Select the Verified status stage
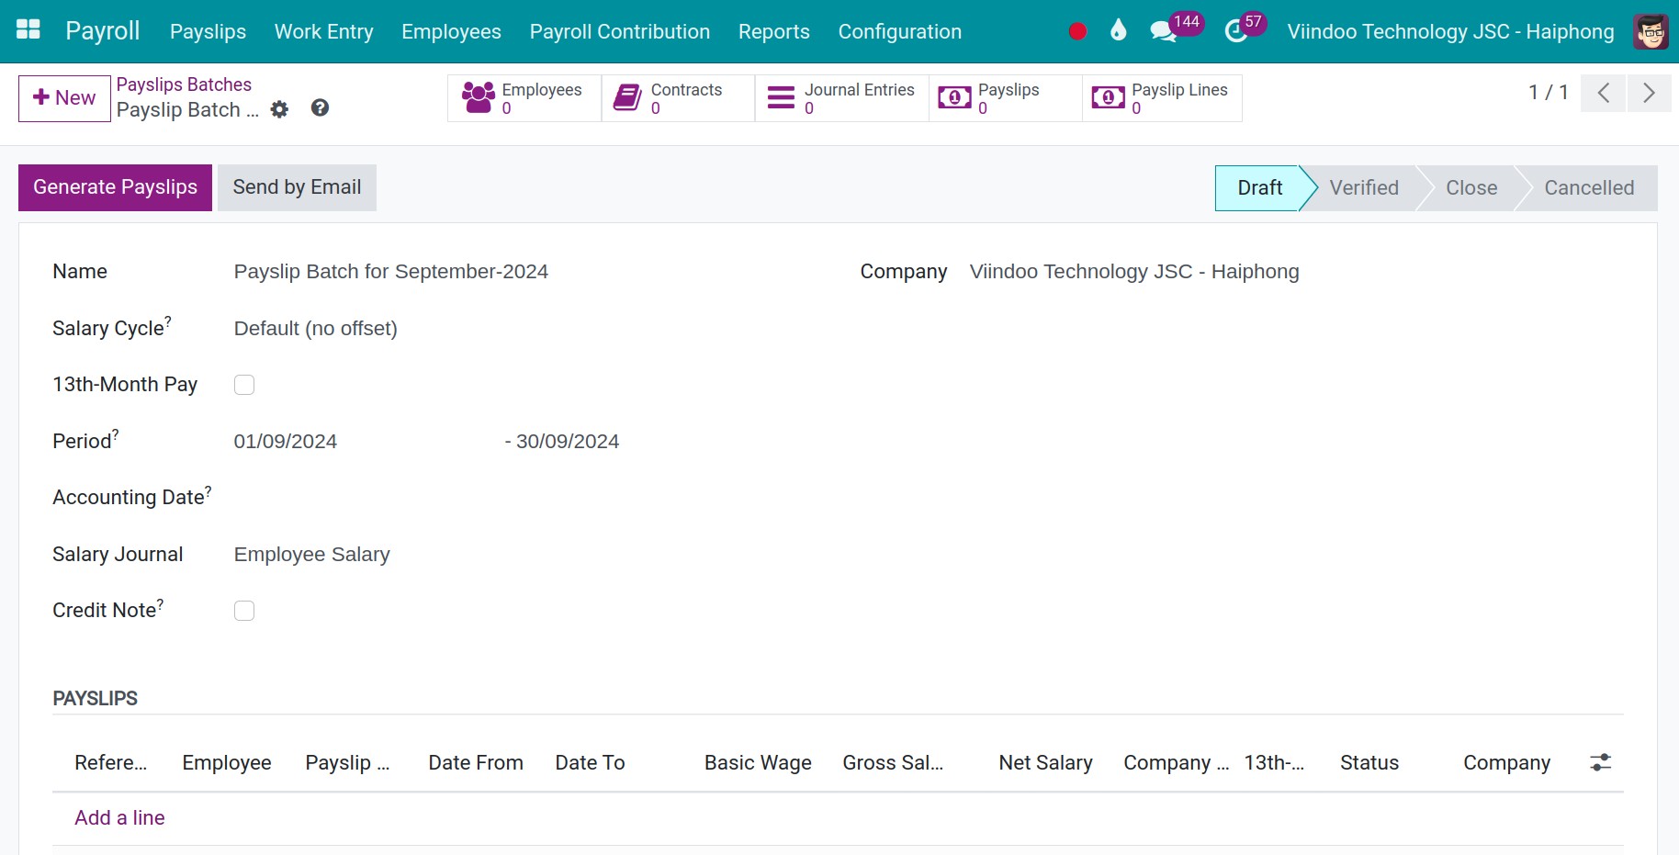 pos(1364,188)
